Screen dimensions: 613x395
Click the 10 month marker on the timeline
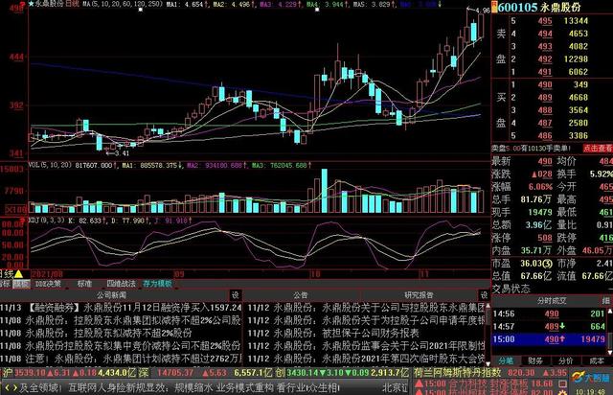point(315,274)
